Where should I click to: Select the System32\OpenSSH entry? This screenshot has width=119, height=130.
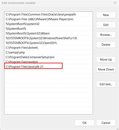pos(48,43)
